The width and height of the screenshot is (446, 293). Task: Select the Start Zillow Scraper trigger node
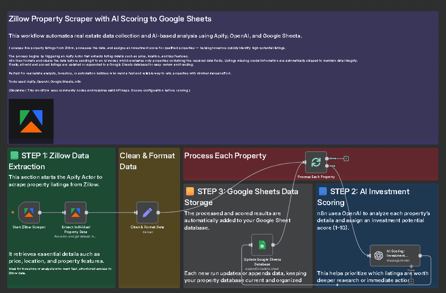point(29,213)
